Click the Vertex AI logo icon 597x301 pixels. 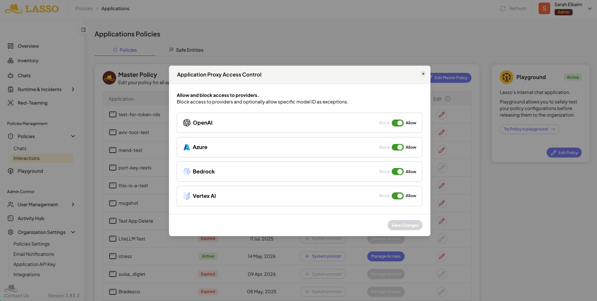point(187,196)
